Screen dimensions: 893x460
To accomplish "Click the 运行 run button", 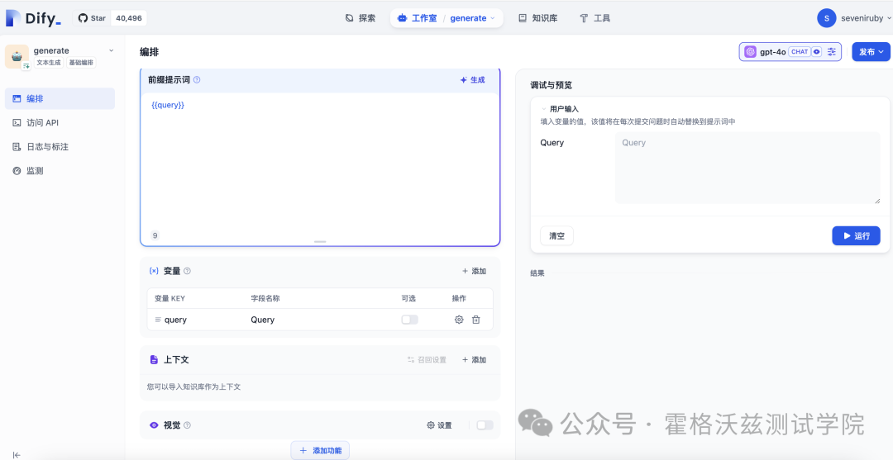I will pyautogui.click(x=856, y=236).
